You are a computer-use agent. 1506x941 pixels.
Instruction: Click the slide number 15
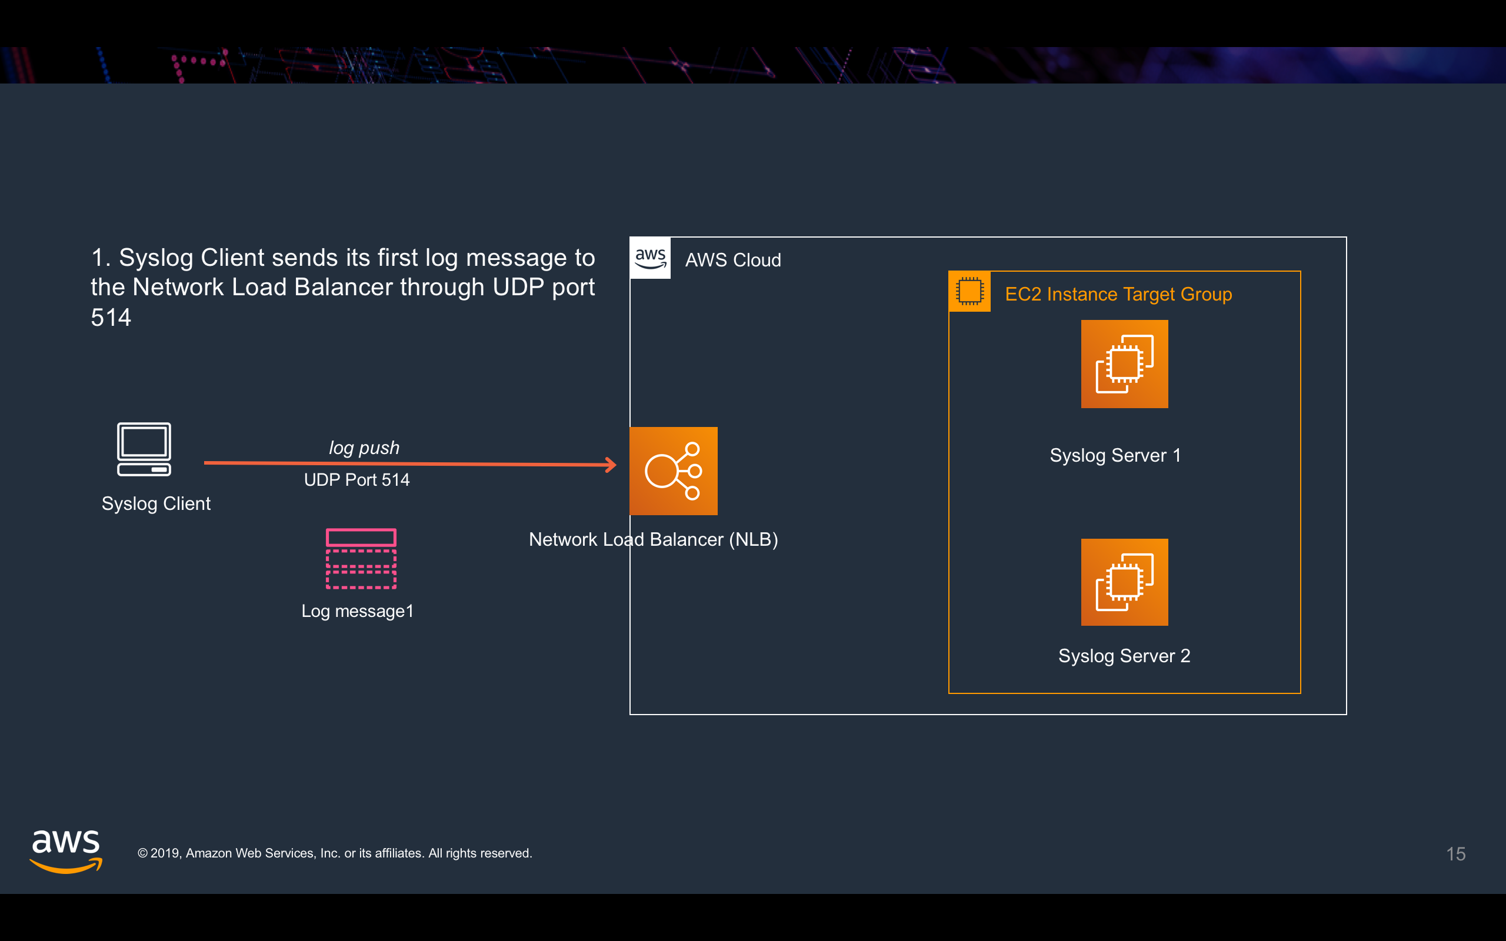(x=1455, y=853)
